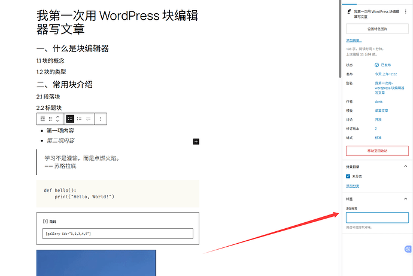The height and width of the screenshot is (276, 413).
Task: Focus the 添加标签 input field
Action: 377,217
